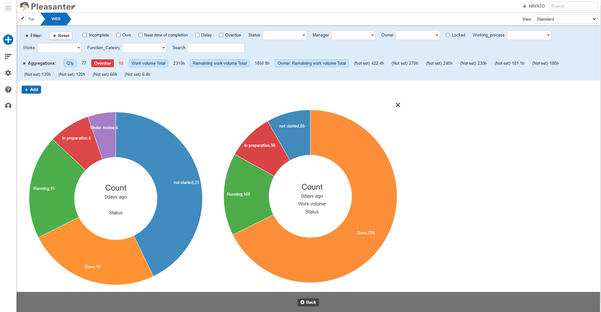Image resolution: width=601 pixels, height=312 pixels.
Task: Go to Top breadcrumb
Action: pos(31,19)
